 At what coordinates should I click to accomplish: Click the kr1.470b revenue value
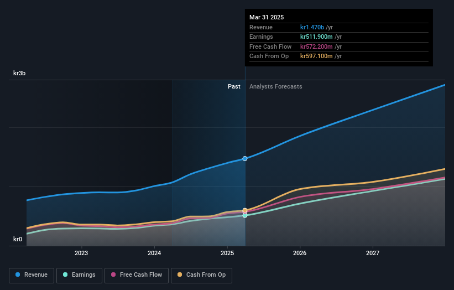[312, 27]
